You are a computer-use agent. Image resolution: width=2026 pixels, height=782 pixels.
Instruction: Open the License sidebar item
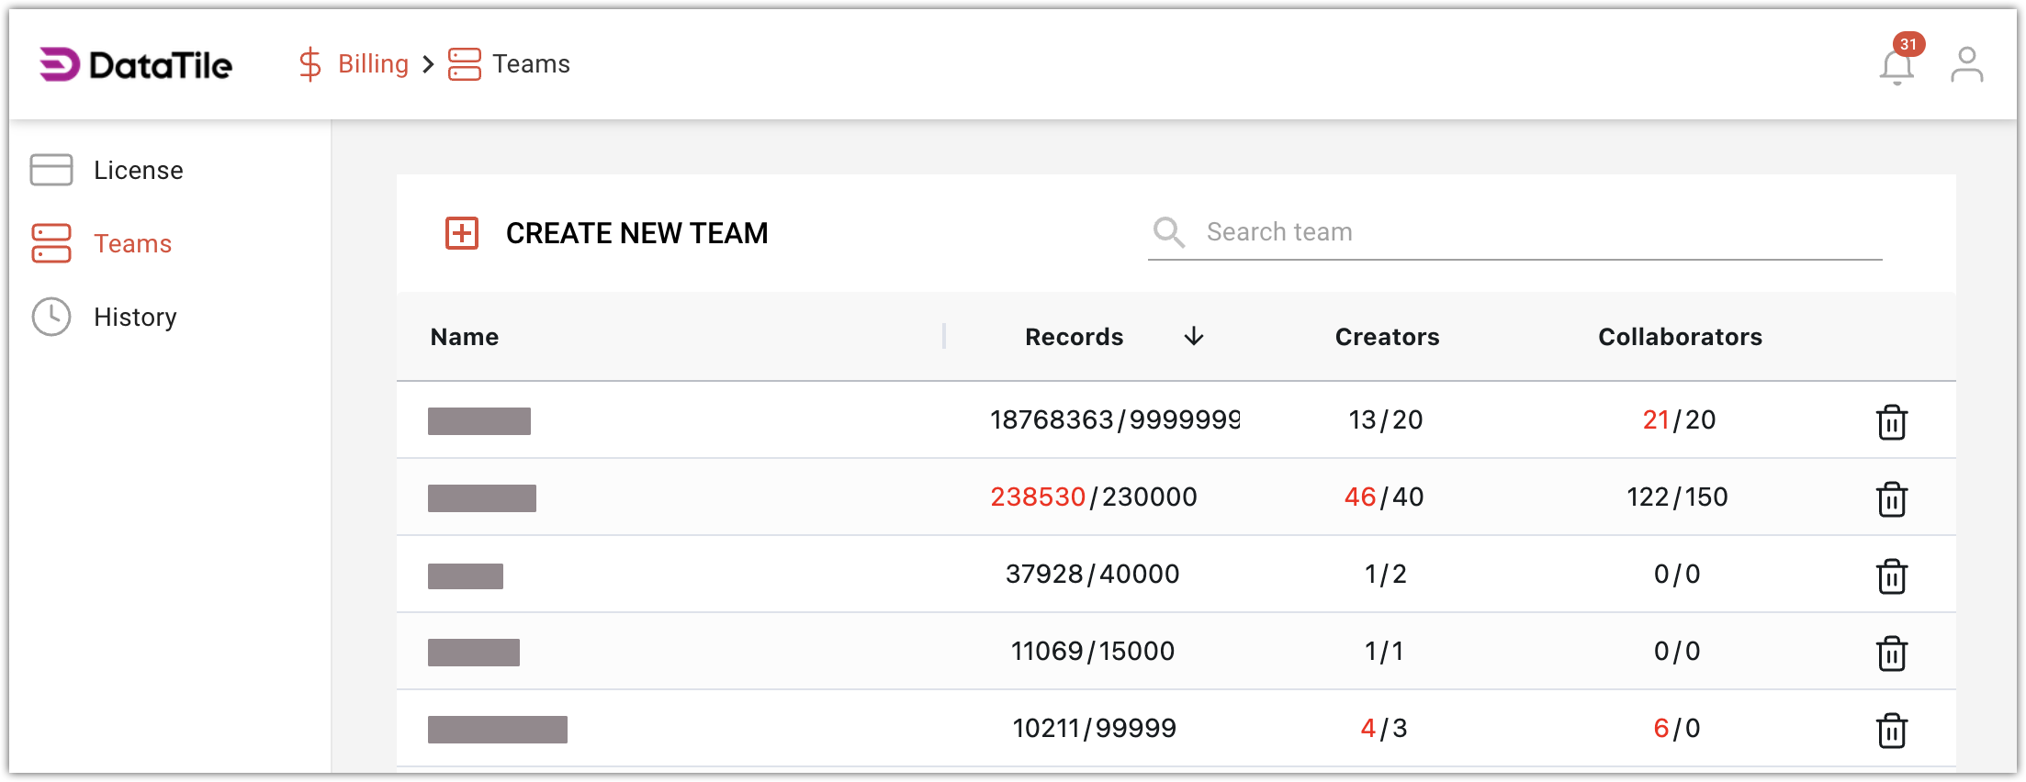pyautogui.click(x=138, y=171)
